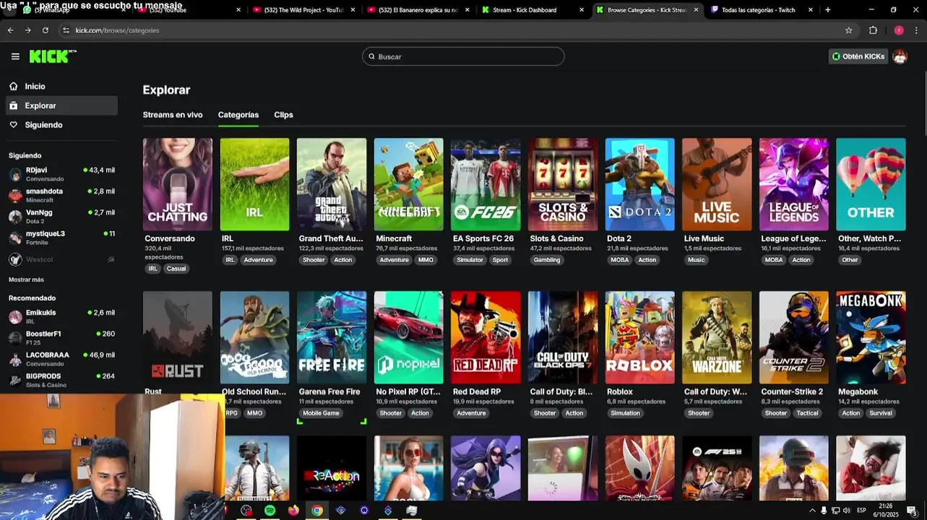This screenshot has width=927, height=520.
Task: Open the League of Legends cover
Action: (794, 184)
